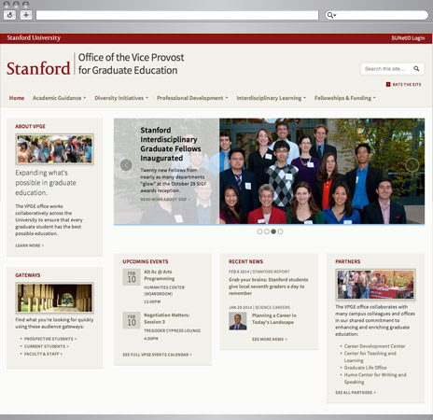The width and height of the screenshot is (433, 420).
Task: Advance carousel with right arrow
Action: 412,165
